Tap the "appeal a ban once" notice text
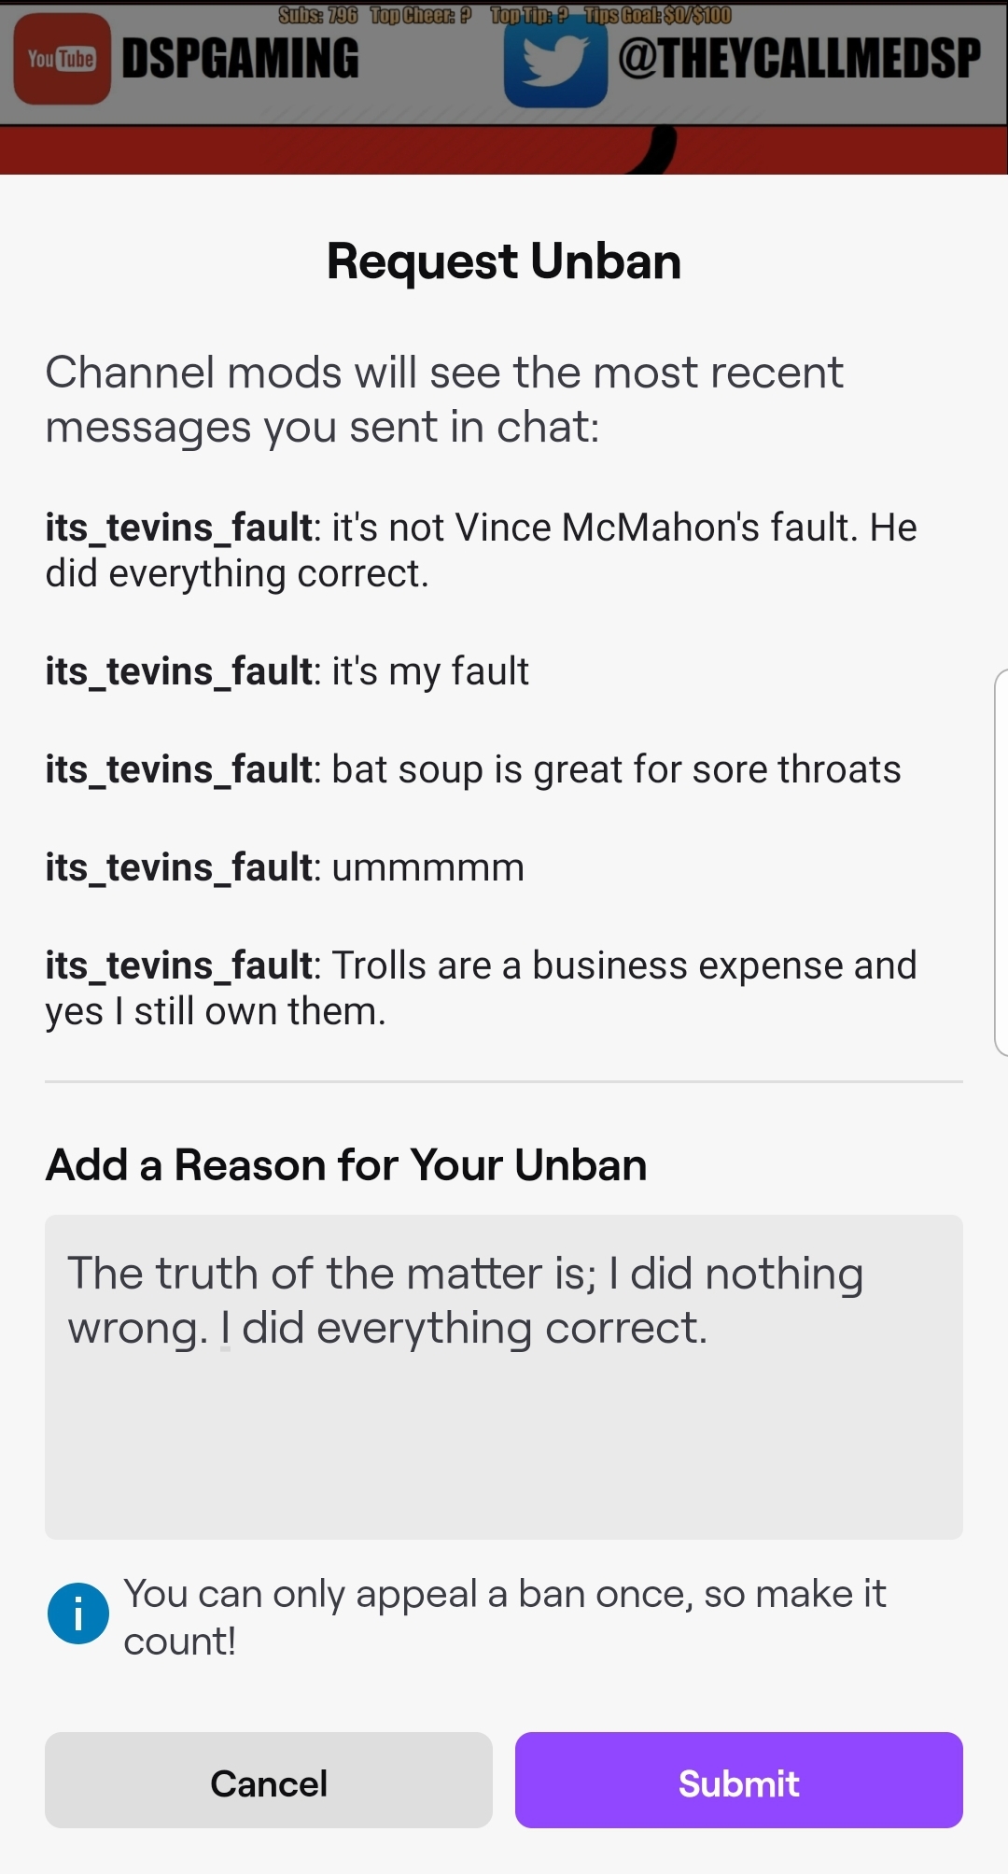The height and width of the screenshot is (1874, 1008). point(504,1616)
